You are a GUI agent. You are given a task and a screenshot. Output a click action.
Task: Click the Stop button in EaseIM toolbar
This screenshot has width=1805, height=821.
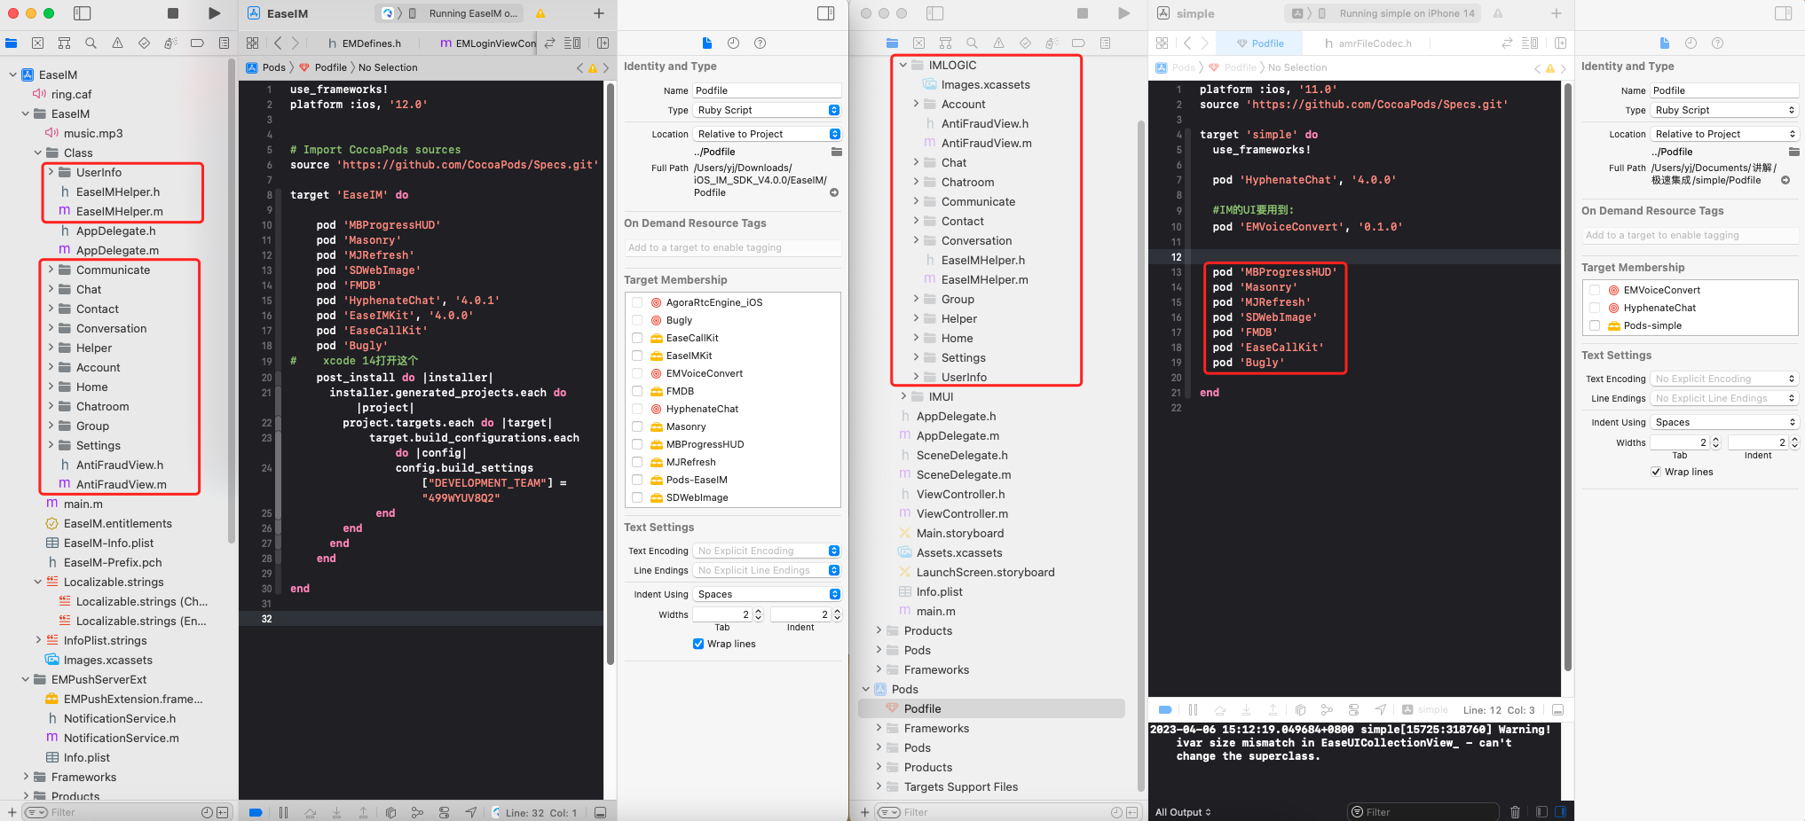click(173, 13)
